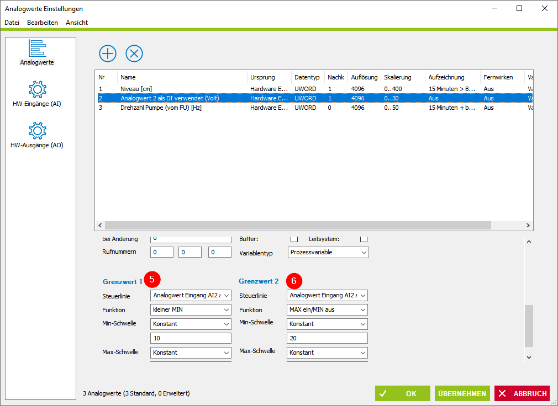Click horizontal scrollbar left arrow in table

[x=100, y=225]
